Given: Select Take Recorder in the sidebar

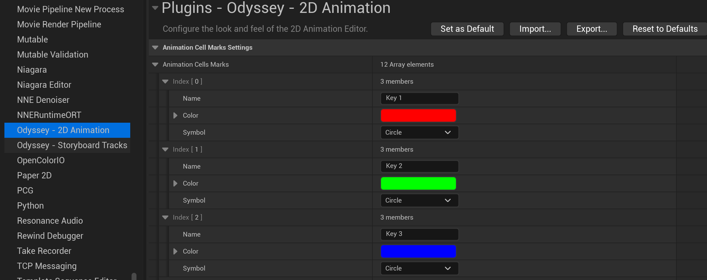Looking at the screenshot, I should click(x=44, y=251).
